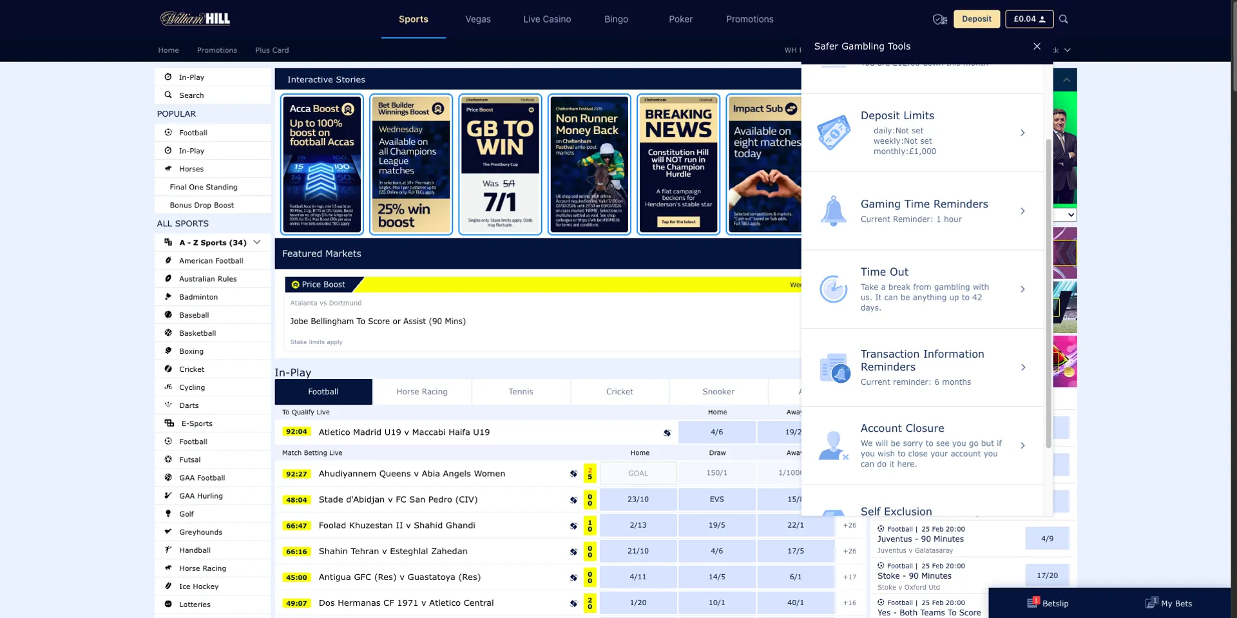Click the My Bets icon
The image size is (1237, 618).
coord(1151,603)
